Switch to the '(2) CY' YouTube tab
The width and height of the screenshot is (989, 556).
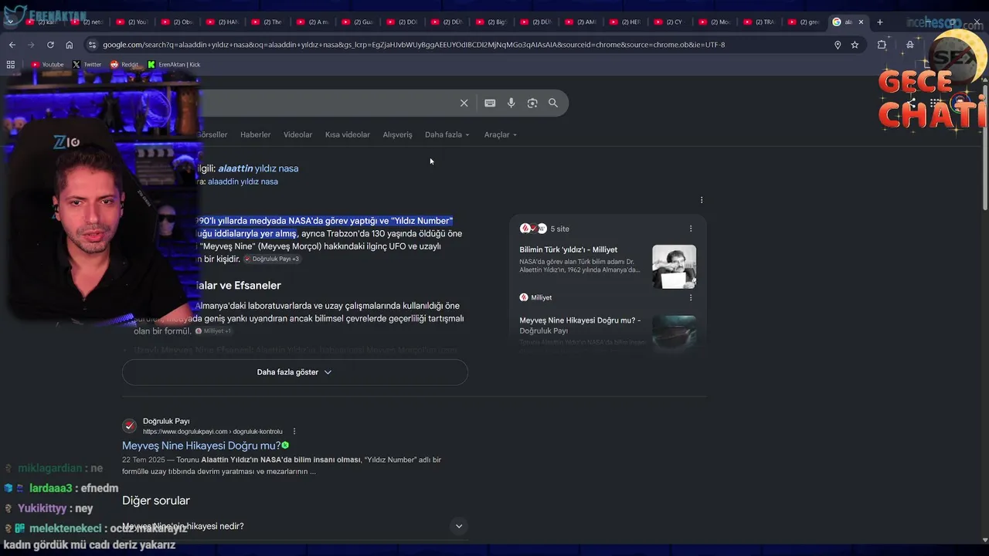pos(670,22)
